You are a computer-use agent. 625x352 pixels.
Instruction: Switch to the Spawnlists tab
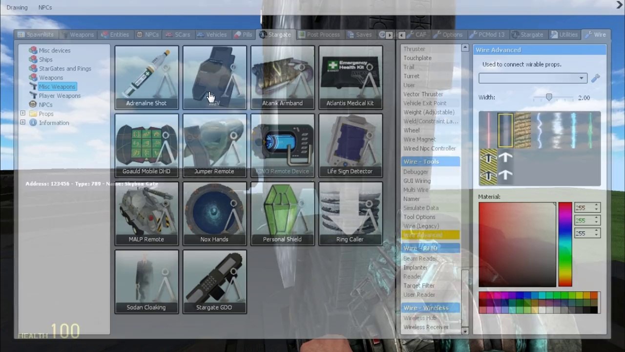[x=36, y=35]
